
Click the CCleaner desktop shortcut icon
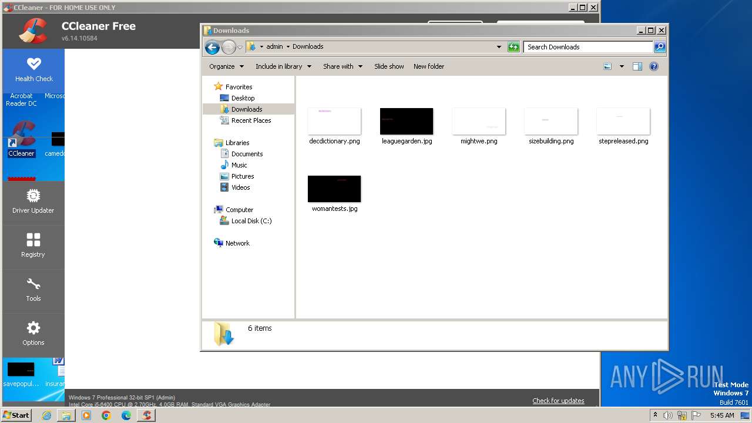(x=22, y=139)
